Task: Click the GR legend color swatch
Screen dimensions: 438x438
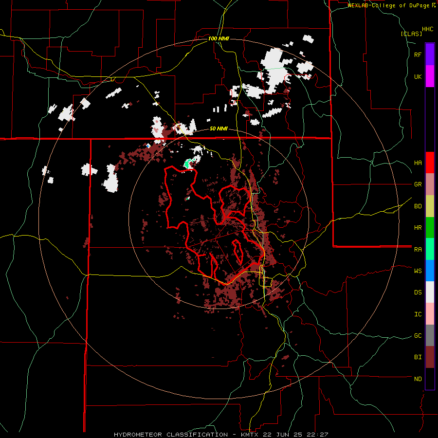Action: pyautogui.click(x=430, y=184)
